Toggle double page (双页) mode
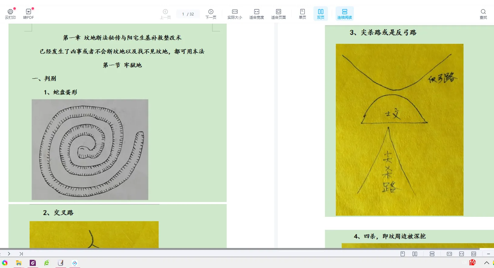Image resolution: width=494 pixels, height=268 pixels. (x=321, y=14)
